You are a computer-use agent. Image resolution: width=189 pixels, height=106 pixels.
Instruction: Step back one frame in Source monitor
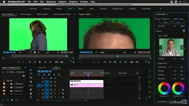click(35, 62)
